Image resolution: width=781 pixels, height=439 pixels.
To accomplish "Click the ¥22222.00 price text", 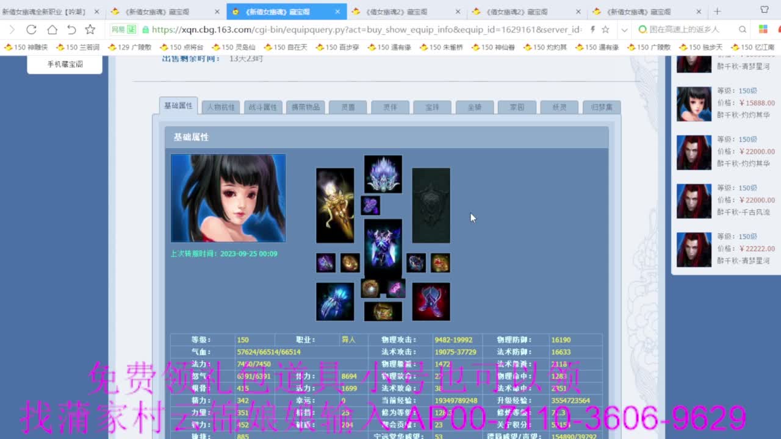I will pyautogui.click(x=757, y=249).
